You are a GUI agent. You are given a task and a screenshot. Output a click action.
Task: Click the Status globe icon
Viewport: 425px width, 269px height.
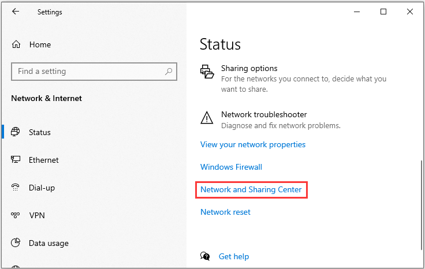[x=16, y=132]
